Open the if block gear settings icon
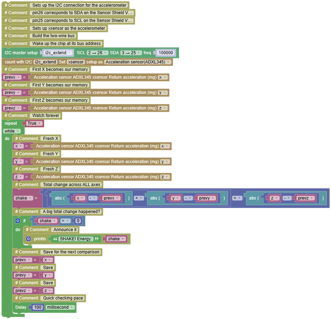 click(x=18, y=221)
